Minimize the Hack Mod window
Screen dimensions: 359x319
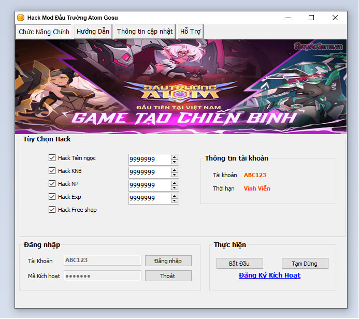pos(288,18)
